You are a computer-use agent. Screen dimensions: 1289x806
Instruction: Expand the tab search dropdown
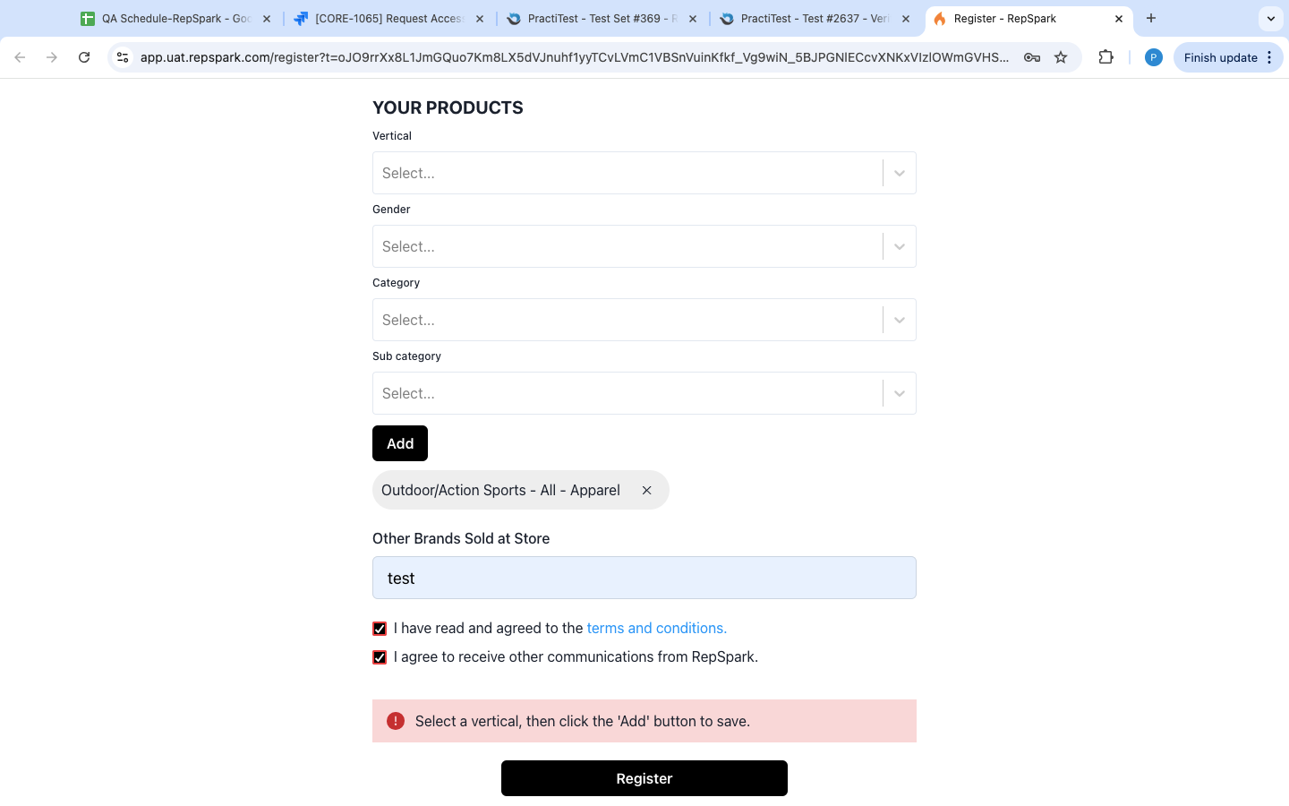1270,18
